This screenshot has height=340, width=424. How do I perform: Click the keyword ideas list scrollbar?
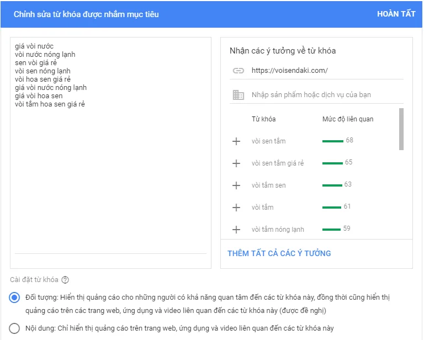point(401,129)
